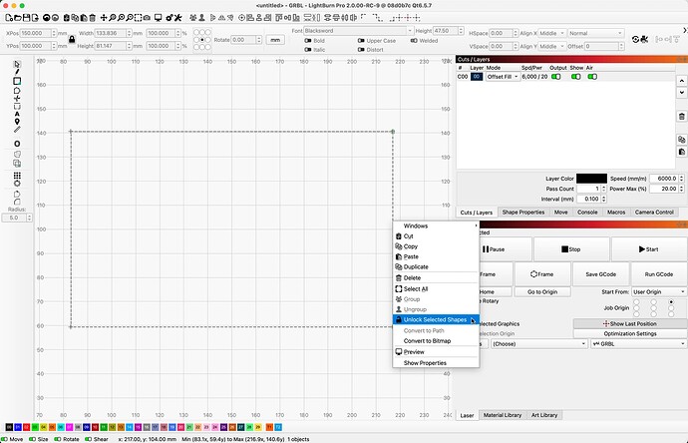Toggle Show switch for layer C00
This screenshot has height=443, width=688.
tap(576, 77)
